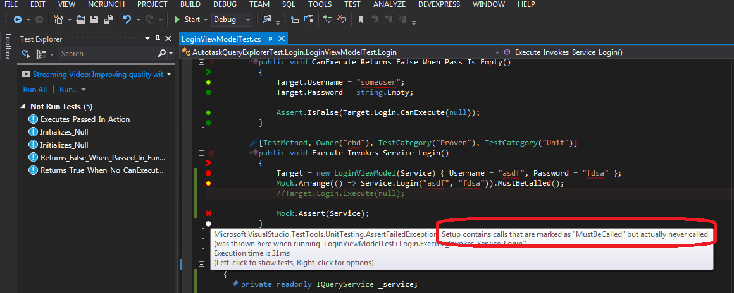Viewport: 734px width, 293px height.
Task: Click the Comment selection toolbar icon
Action: 328,20
